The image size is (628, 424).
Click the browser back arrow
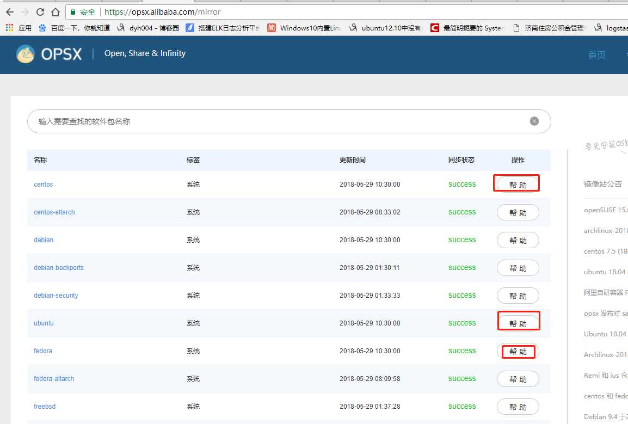pyautogui.click(x=10, y=12)
